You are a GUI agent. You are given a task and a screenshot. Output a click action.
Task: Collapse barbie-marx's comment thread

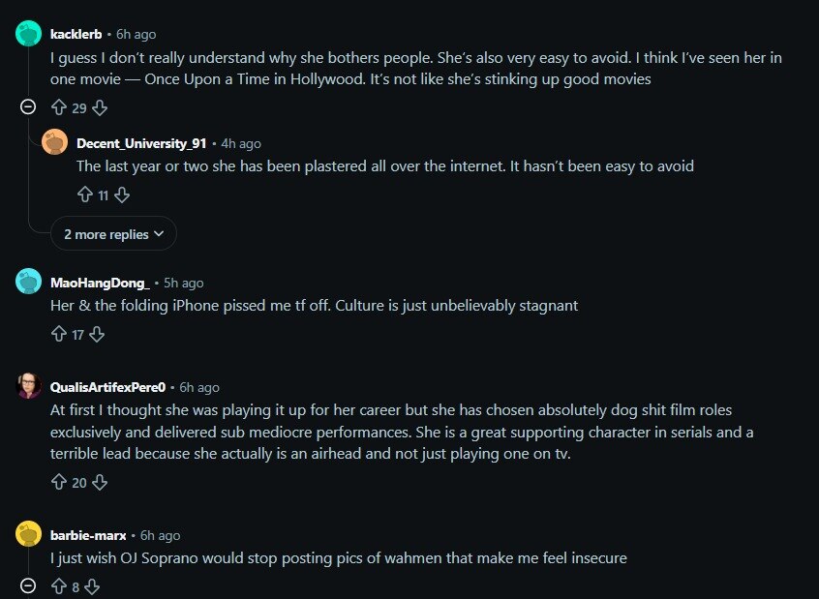click(28, 585)
